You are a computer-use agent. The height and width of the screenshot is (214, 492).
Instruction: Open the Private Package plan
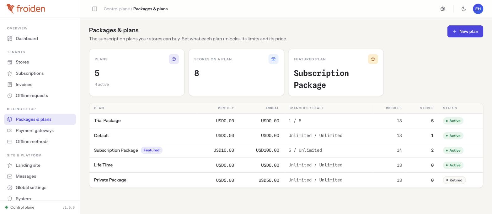(x=286, y=180)
